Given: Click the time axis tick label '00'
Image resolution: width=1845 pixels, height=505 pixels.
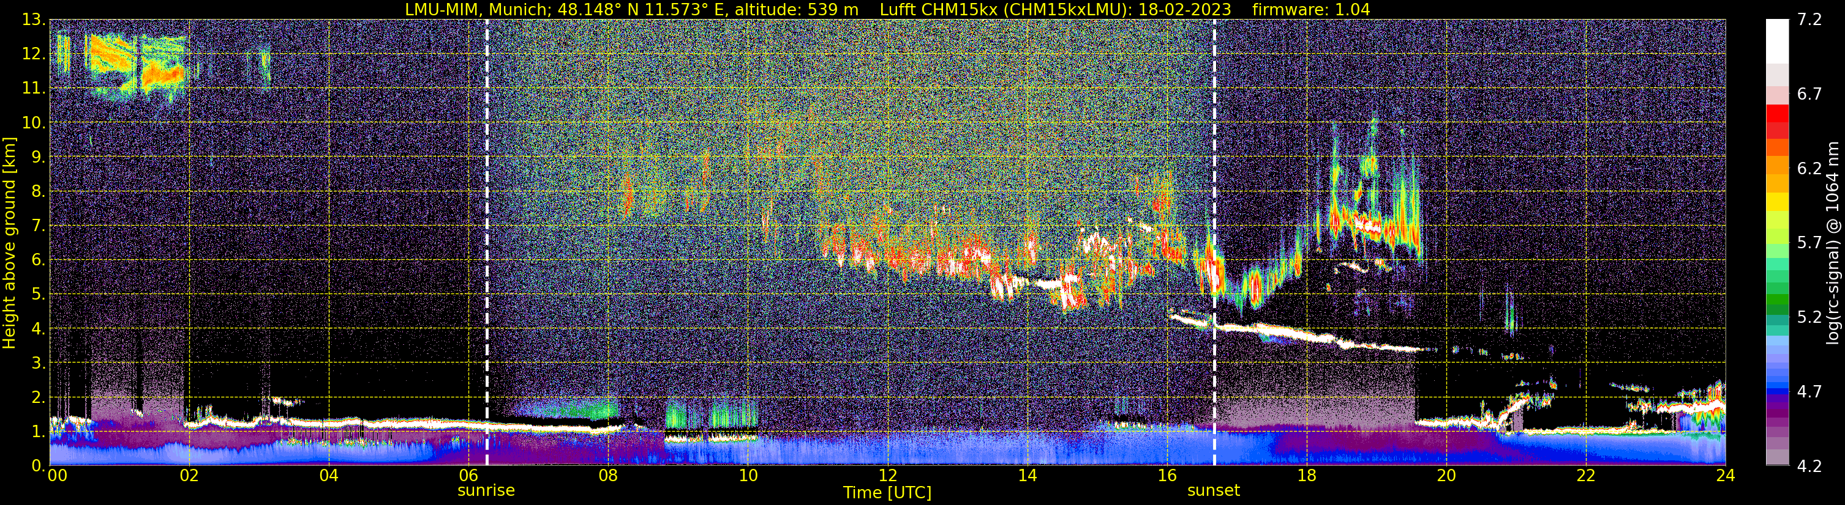Looking at the screenshot, I should point(58,475).
